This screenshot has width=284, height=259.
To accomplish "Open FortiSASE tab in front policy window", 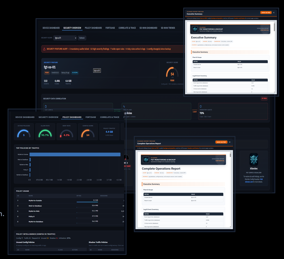I will 91,117.
